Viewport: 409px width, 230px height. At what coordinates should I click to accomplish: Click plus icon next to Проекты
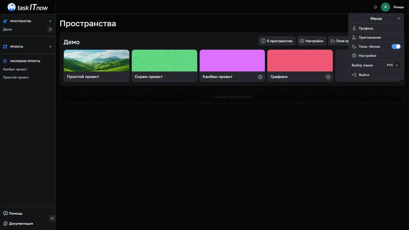tap(50, 47)
